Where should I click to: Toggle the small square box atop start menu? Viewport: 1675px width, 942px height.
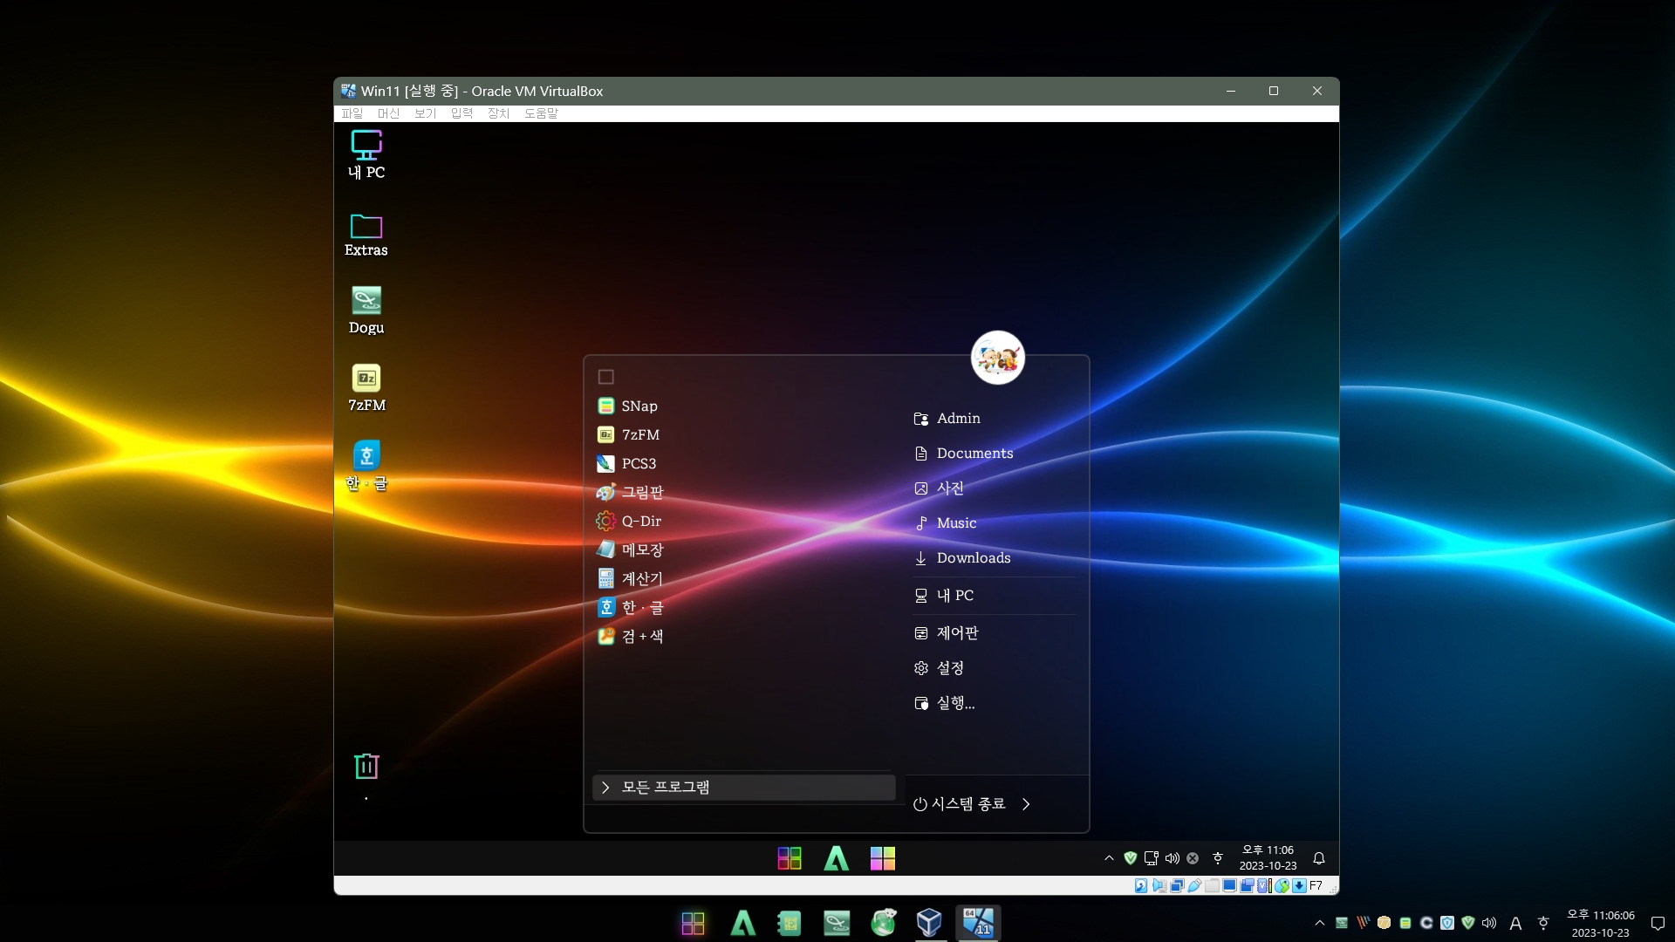(x=606, y=377)
